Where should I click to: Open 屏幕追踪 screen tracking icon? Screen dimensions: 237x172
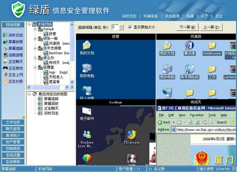click(5, 48)
